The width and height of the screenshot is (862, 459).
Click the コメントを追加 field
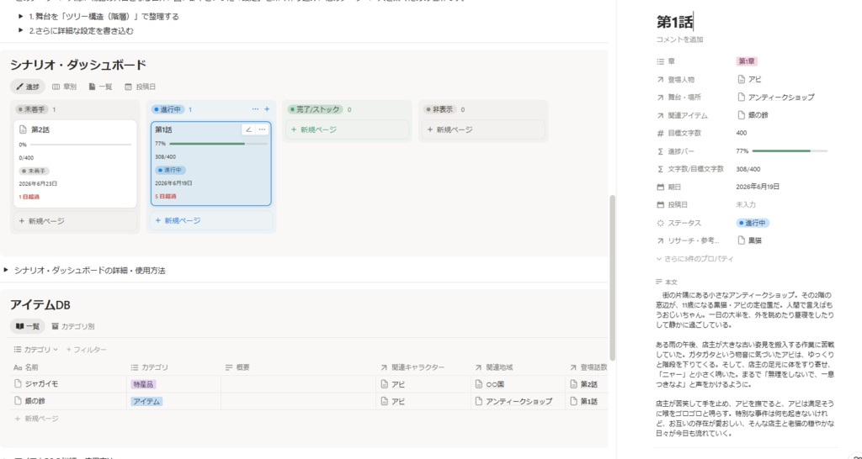[x=679, y=40]
